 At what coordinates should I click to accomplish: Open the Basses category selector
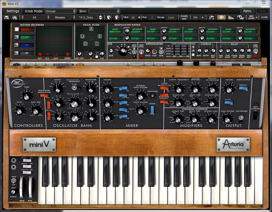coord(59,17)
